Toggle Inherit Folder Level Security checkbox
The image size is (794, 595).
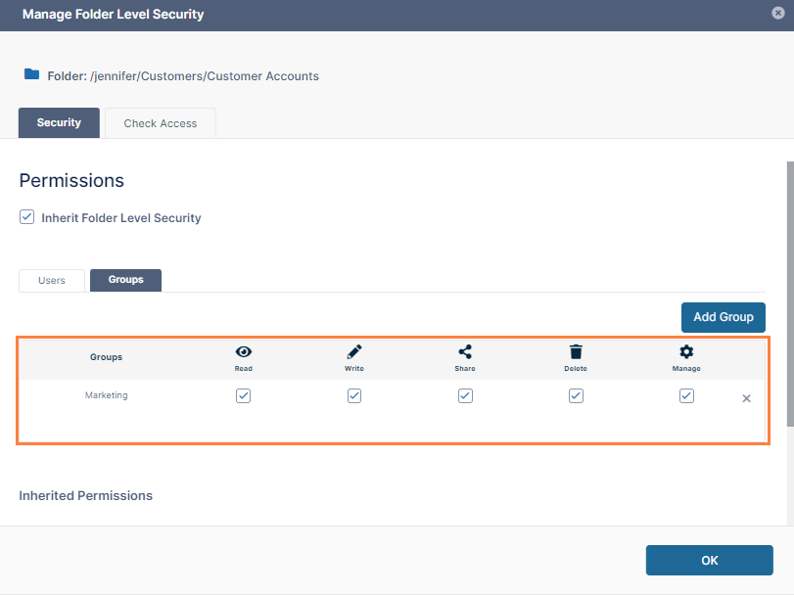tap(27, 217)
